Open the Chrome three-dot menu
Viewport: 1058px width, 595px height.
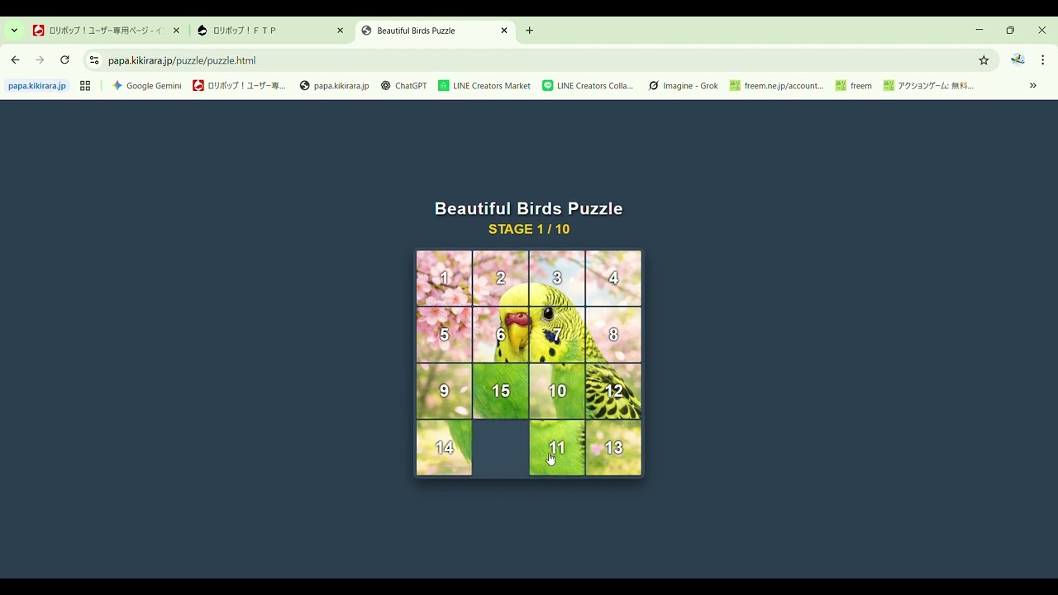point(1043,60)
